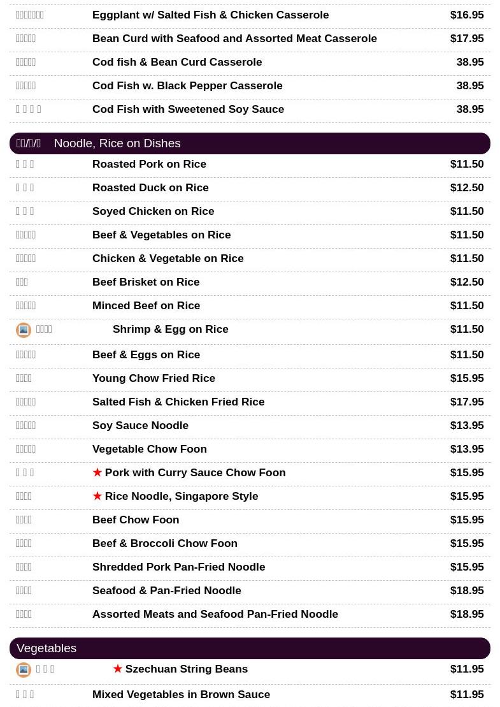Screen dimensions: 500x707
Task: Select Vegetable Chow Foon entry
Action: pyautogui.click(x=250, y=449)
